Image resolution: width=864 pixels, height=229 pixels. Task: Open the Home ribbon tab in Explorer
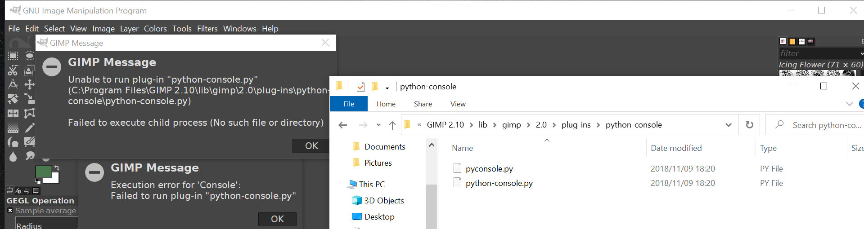click(x=386, y=104)
